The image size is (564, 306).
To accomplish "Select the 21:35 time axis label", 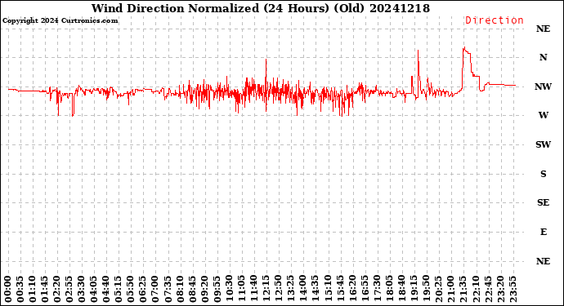I will tap(463, 290).
